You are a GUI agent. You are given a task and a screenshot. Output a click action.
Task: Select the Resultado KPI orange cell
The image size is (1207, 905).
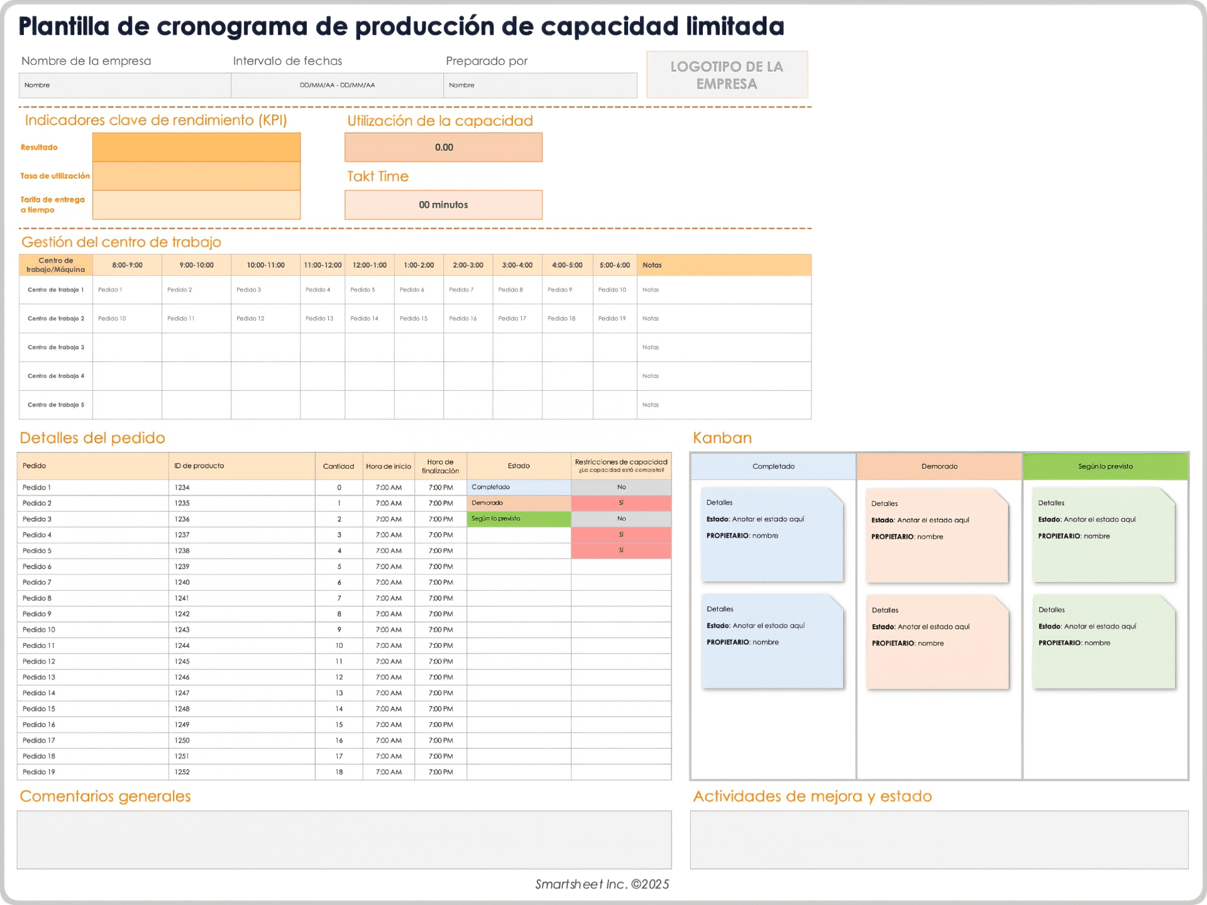(196, 147)
